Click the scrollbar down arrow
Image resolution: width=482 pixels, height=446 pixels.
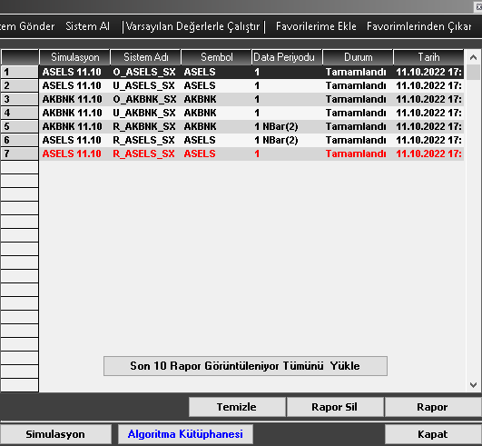tap(474, 385)
